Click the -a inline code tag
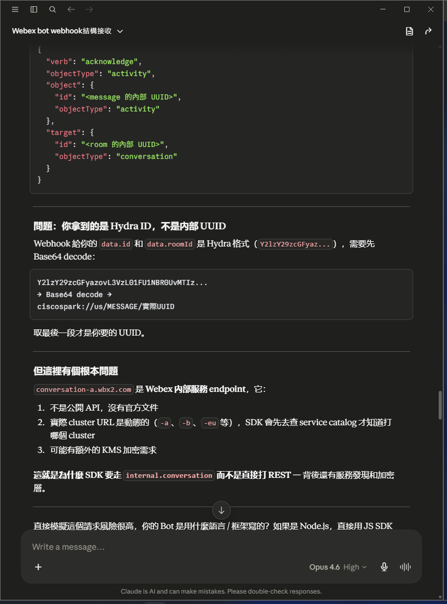 click(165, 423)
